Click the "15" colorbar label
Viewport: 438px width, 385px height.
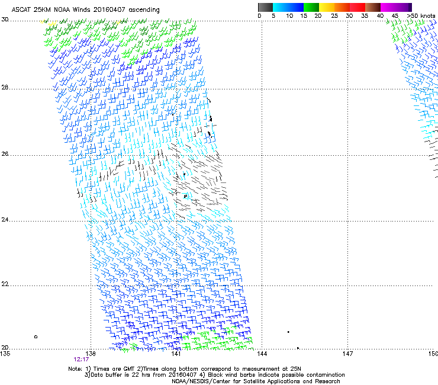tap(304, 16)
